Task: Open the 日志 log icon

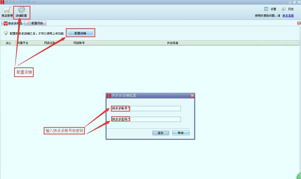Action: click(283, 9)
